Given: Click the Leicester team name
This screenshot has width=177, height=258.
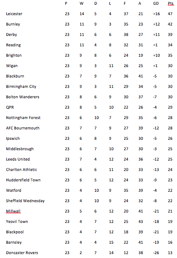Looking at the screenshot, I should (14, 14).
